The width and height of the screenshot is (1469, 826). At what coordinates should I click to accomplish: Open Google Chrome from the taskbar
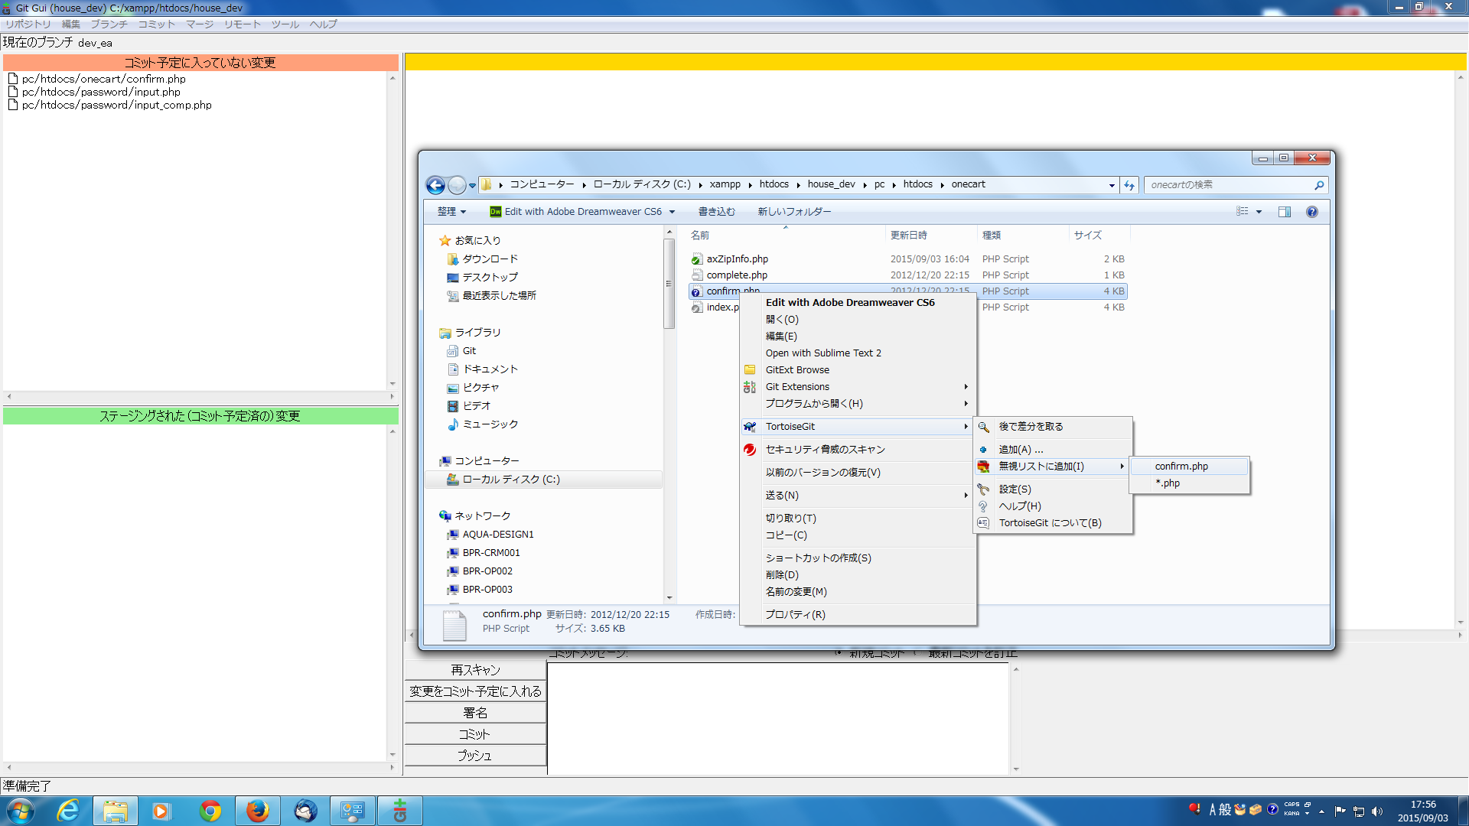tap(210, 811)
